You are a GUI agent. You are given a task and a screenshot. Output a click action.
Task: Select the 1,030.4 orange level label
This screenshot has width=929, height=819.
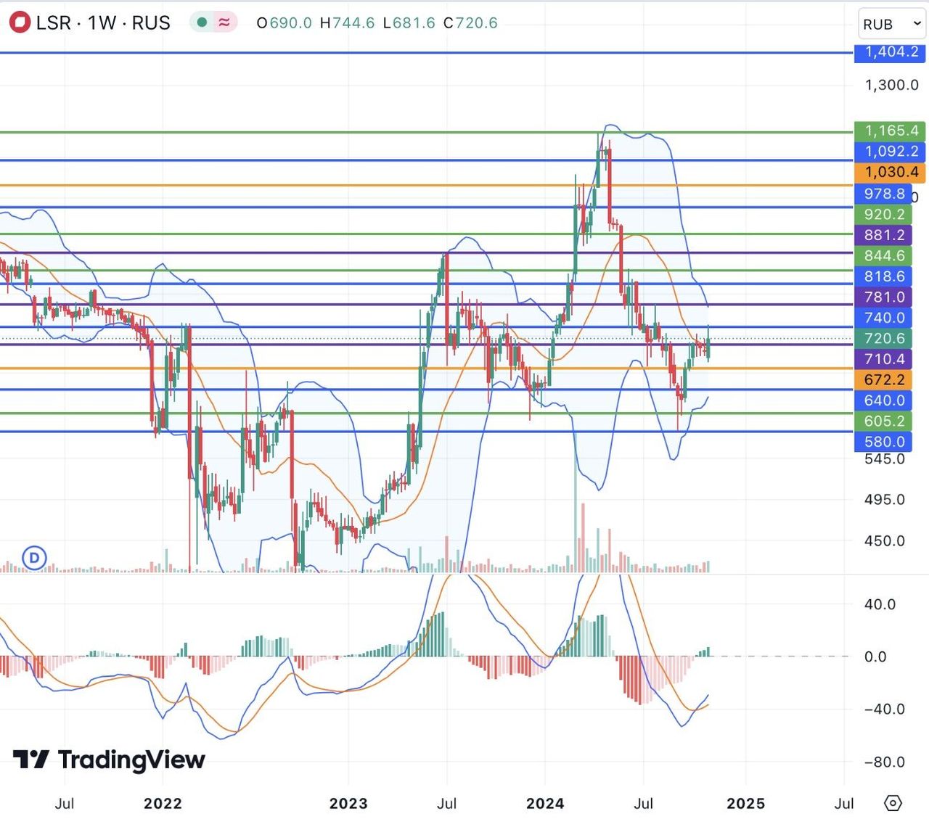[890, 172]
